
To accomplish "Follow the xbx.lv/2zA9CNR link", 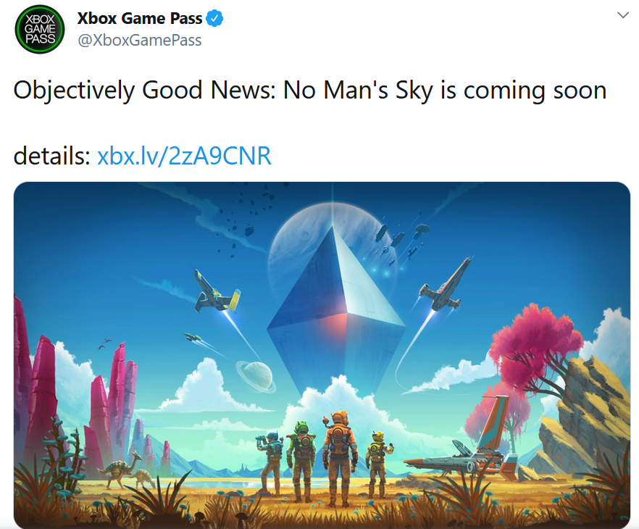I will [184, 156].
